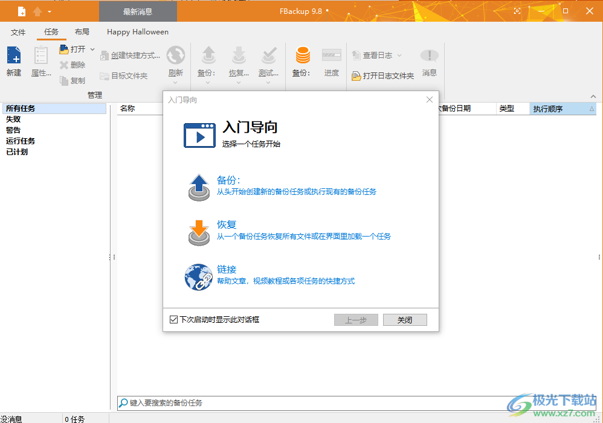
Task: Click the Backup (备份) wizard link
Action: pos(228,180)
